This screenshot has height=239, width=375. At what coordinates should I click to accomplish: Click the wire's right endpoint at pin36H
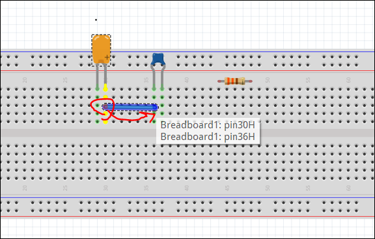(155, 107)
